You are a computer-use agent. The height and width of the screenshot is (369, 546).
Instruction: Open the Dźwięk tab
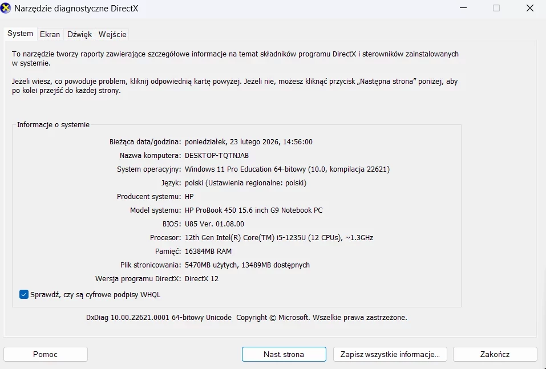coord(79,34)
